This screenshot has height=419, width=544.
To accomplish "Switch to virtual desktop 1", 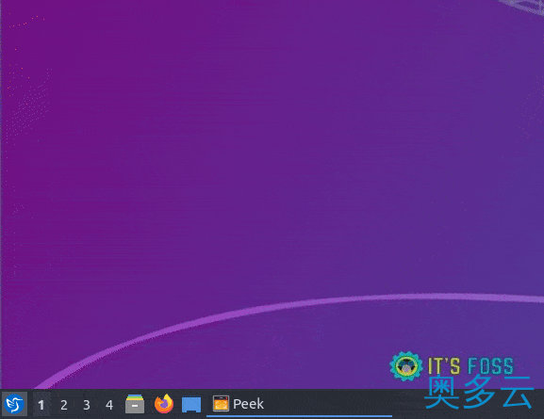I will pos(41,404).
